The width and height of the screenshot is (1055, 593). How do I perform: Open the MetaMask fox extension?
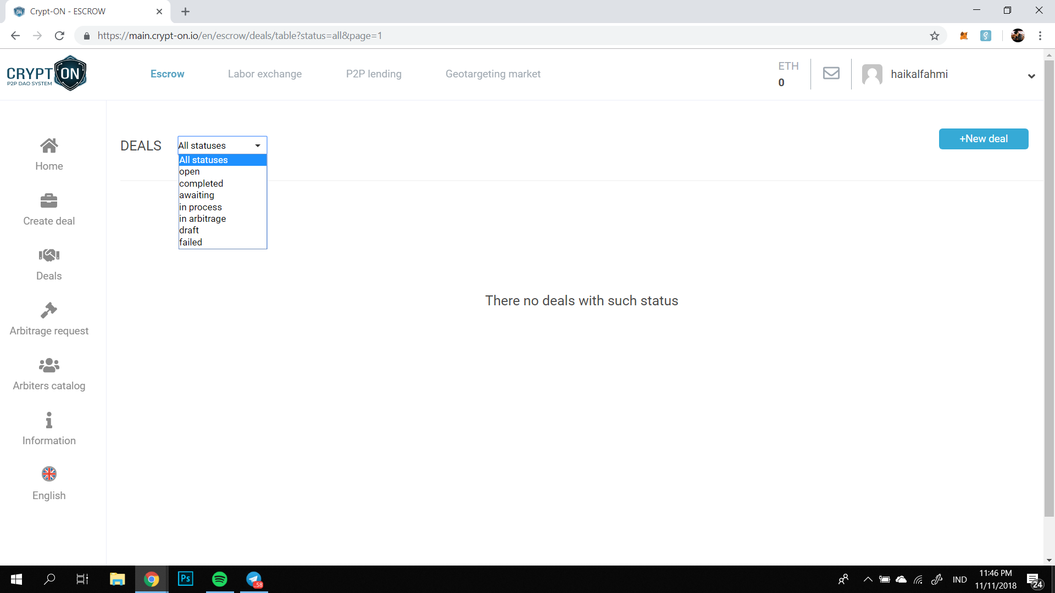(964, 36)
